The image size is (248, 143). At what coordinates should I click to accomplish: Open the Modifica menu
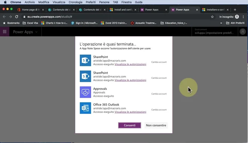click(44, 2)
